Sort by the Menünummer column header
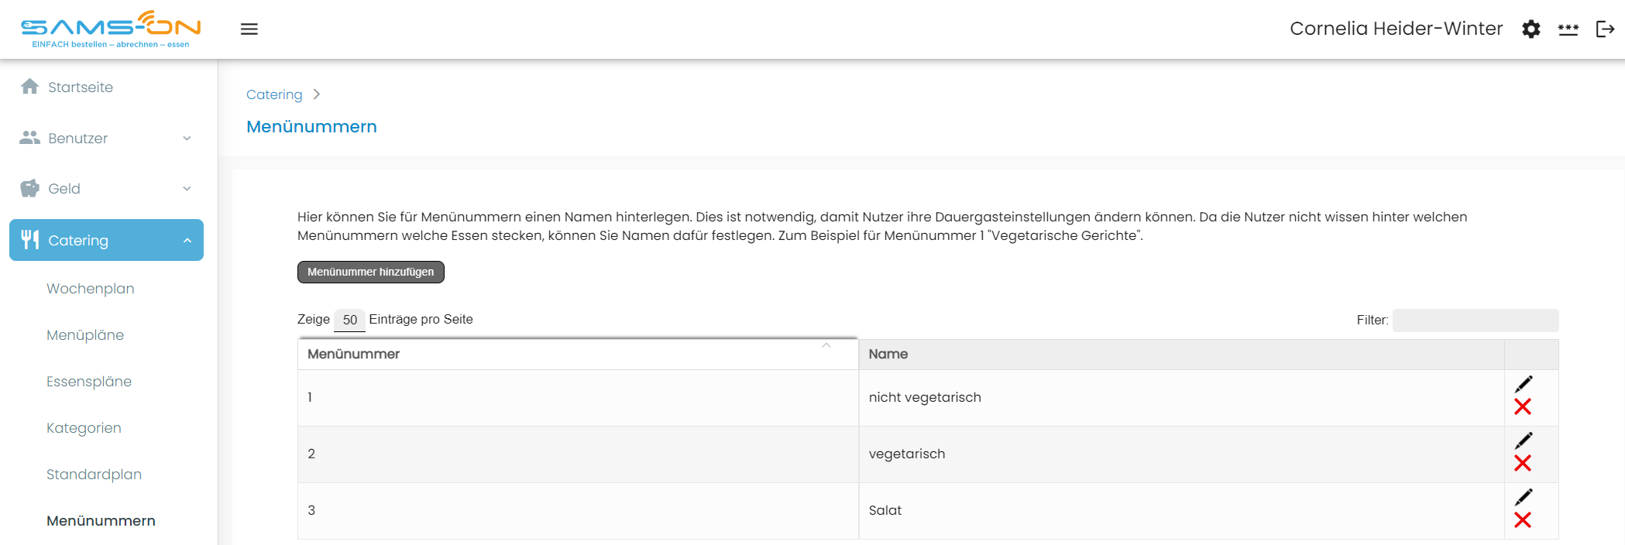This screenshot has width=1625, height=545. (578, 354)
